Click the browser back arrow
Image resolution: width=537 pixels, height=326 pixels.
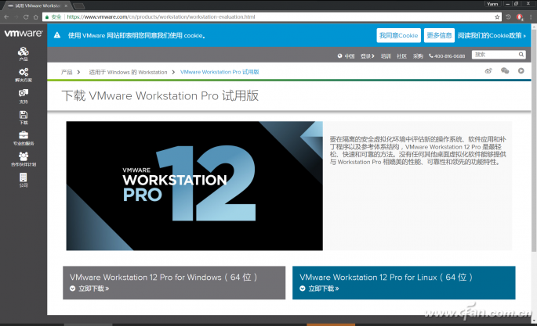pos(6,16)
